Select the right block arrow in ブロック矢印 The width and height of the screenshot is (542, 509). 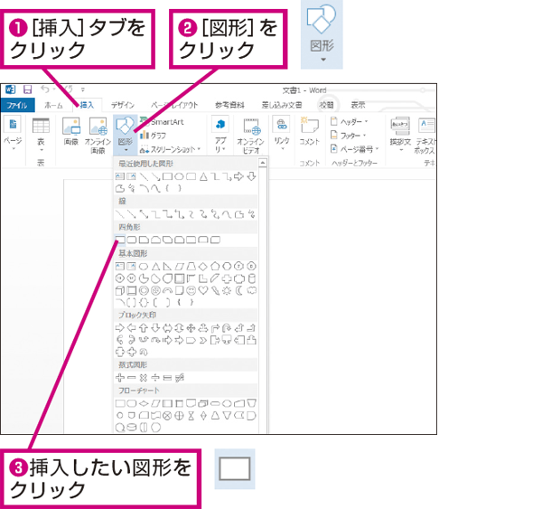tap(119, 327)
